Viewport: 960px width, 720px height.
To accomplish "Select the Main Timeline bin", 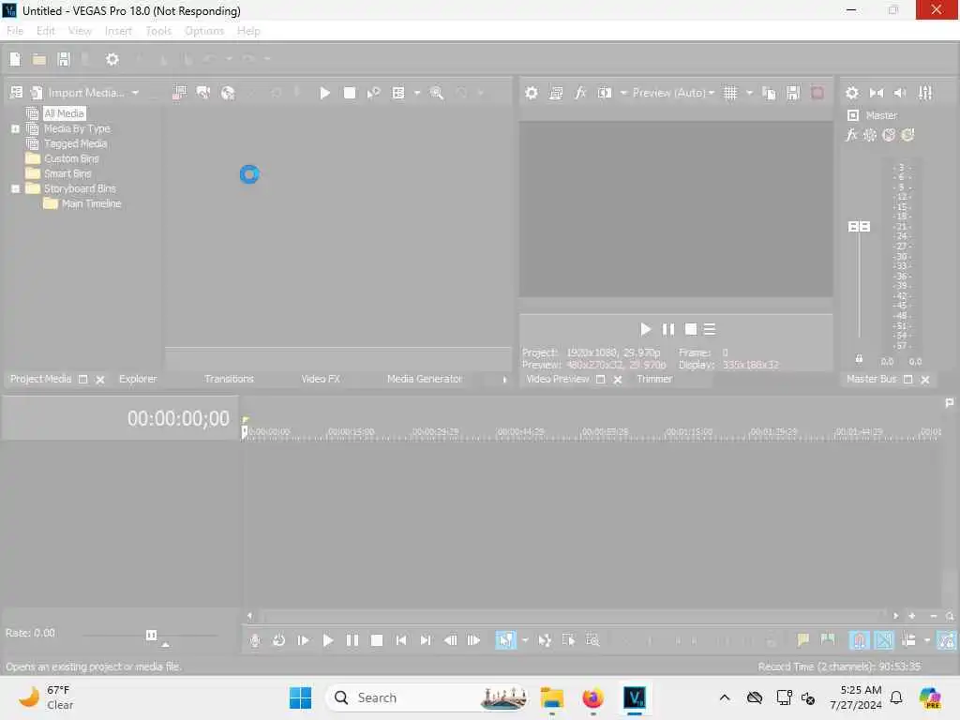I will [x=91, y=203].
